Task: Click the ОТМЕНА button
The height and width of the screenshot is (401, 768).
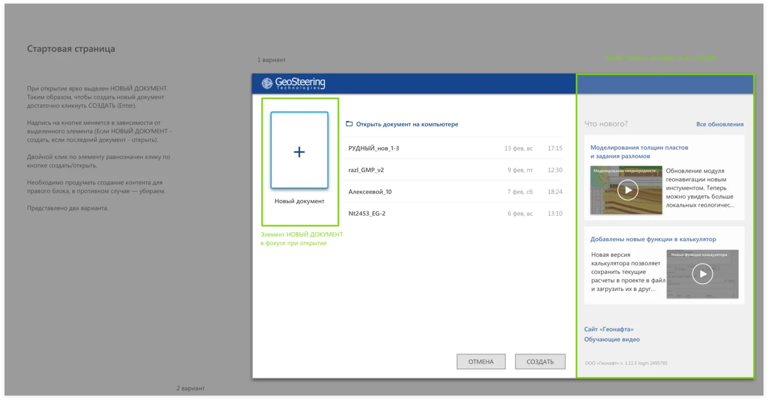Action: (x=481, y=362)
